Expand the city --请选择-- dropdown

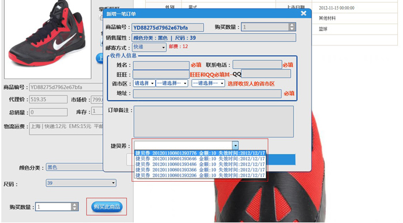point(172,83)
